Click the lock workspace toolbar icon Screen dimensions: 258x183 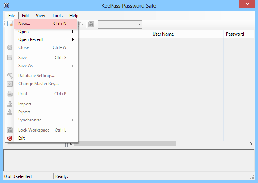(x=91, y=24)
